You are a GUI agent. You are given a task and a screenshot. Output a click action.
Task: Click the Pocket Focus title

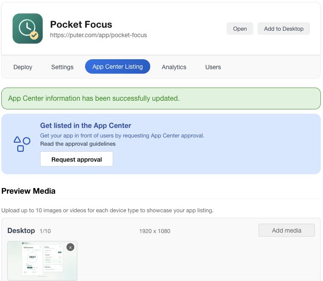[x=81, y=24]
